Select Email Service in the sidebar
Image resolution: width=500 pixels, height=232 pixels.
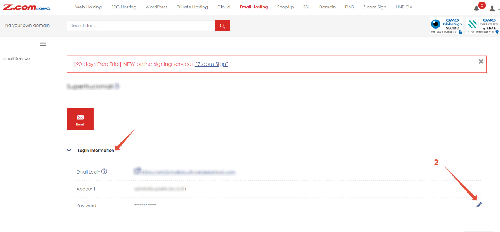(x=16, y=59)
